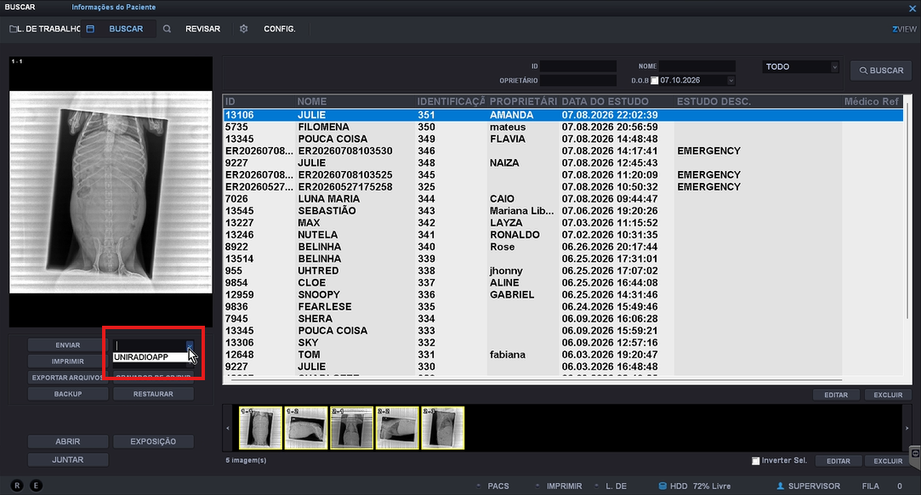
Task: Select the FILOMENA patient row
Action: (x=563, y=127)
